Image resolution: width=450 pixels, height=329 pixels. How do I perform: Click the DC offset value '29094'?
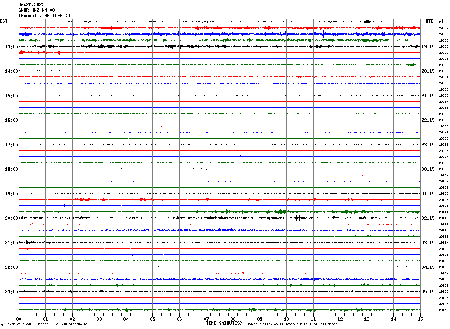pos(443,144)
